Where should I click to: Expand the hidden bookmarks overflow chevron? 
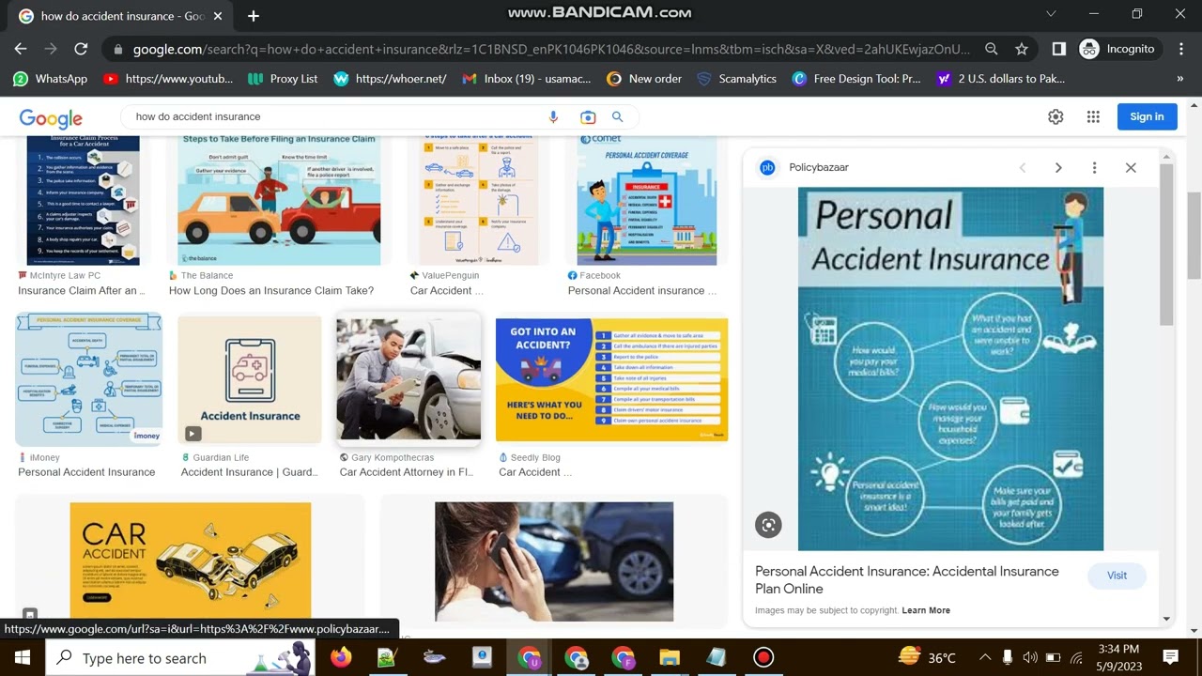tap(1180, 79)
